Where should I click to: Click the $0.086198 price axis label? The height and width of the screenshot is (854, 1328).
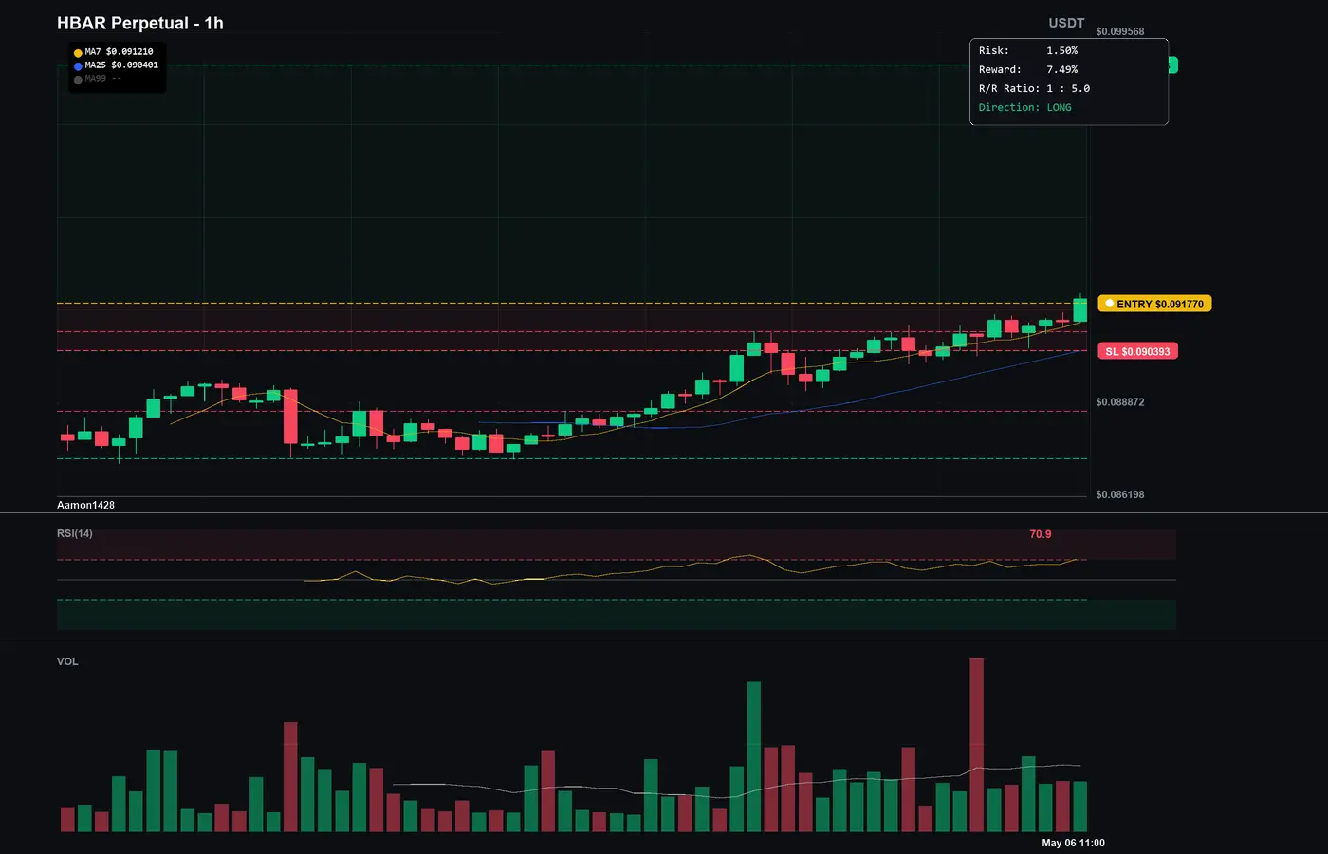point(1120,494)
